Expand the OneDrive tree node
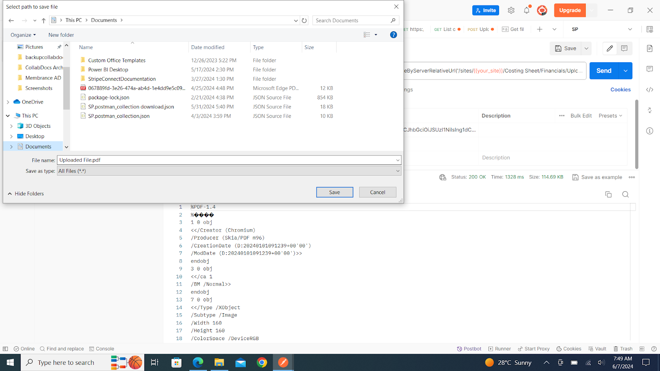The width and height of the screenshot is (660, 371). click(8, 102)
